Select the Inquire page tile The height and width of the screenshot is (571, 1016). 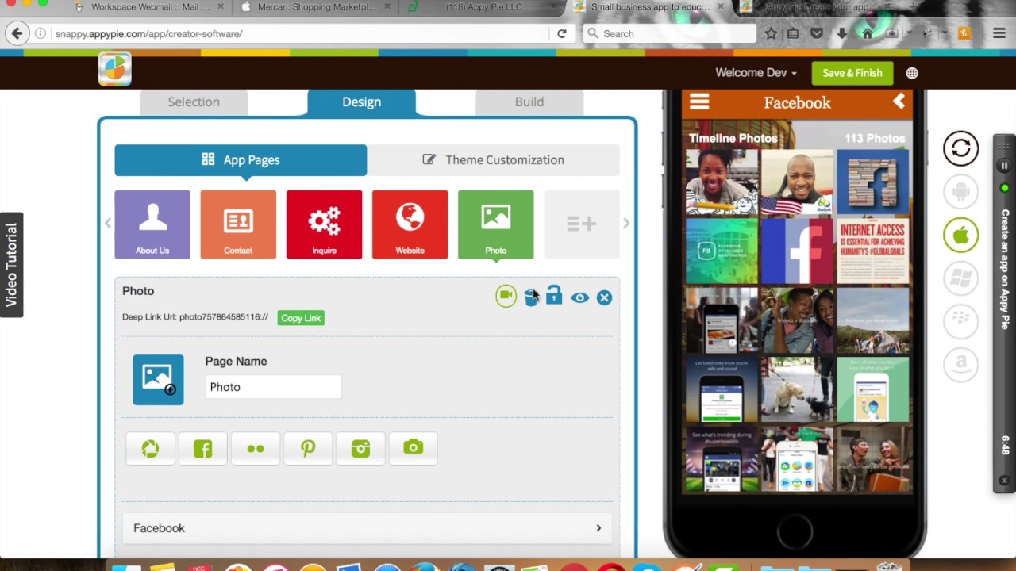[324, 224]
